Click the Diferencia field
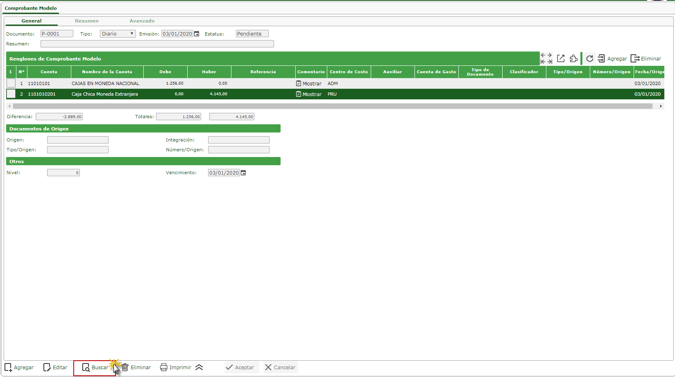This screenshot has width=675, height=377. pos(59,117)
